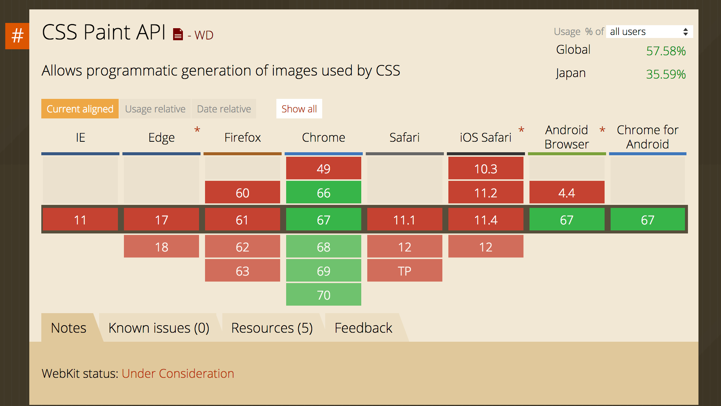721x406 pixels.
Task: Click the 'Under Consideration' WebKit status link
Action: (178, 373)
